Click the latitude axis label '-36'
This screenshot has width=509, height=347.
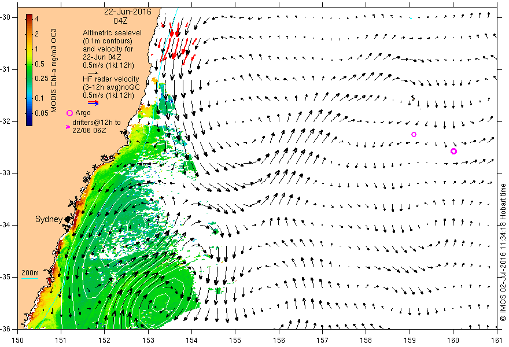click(6, 329)
